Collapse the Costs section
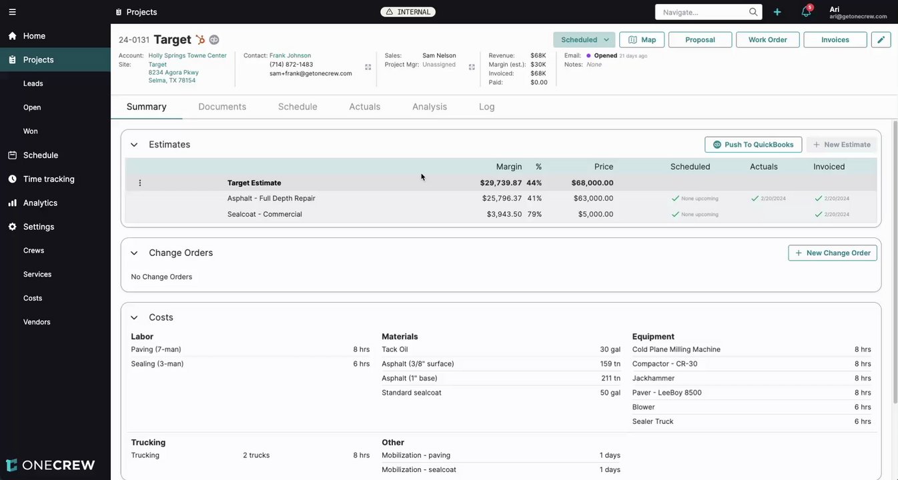 (134, 318)
